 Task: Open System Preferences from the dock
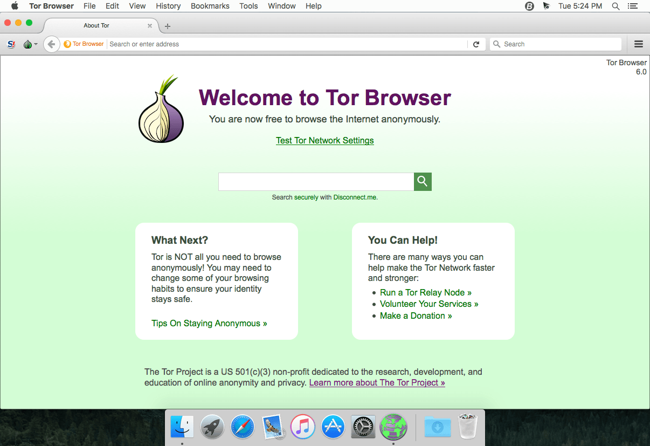(x=363, y=427)
